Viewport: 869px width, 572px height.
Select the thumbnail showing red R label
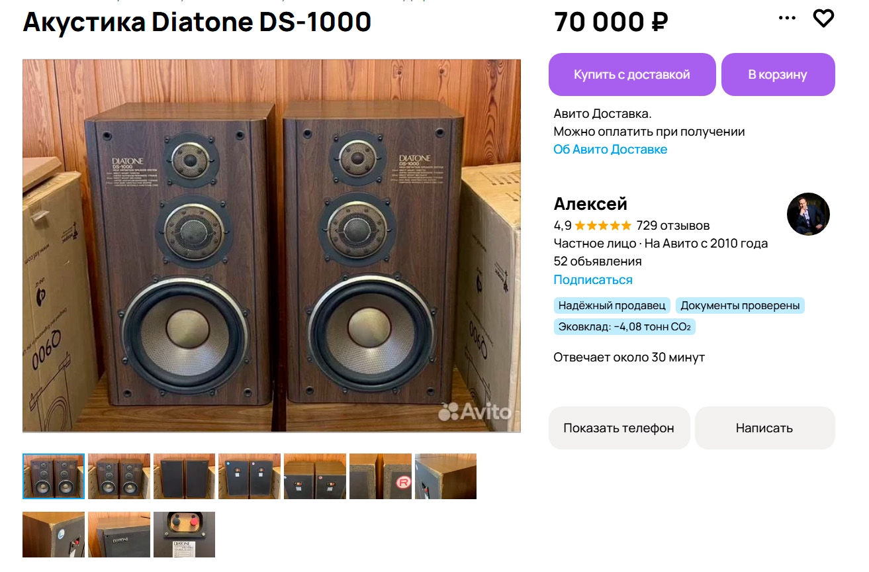[381, 476]
